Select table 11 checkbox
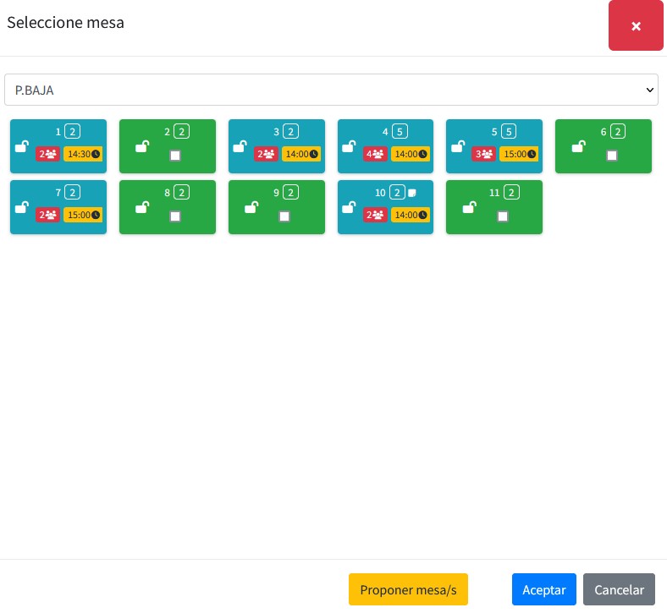This screenshot has width=667, height=613. pyautogui.click(x=503, y=216)
